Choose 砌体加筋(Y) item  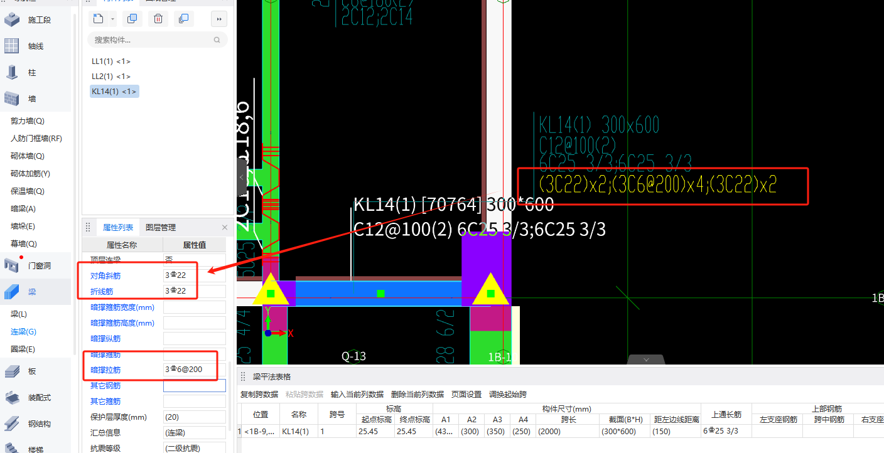[x=30, y=174]
